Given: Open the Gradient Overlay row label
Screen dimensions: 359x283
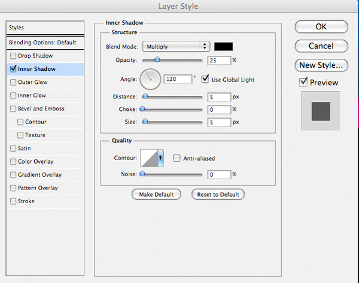Looking at the screenshot, I should pos(40,175).
